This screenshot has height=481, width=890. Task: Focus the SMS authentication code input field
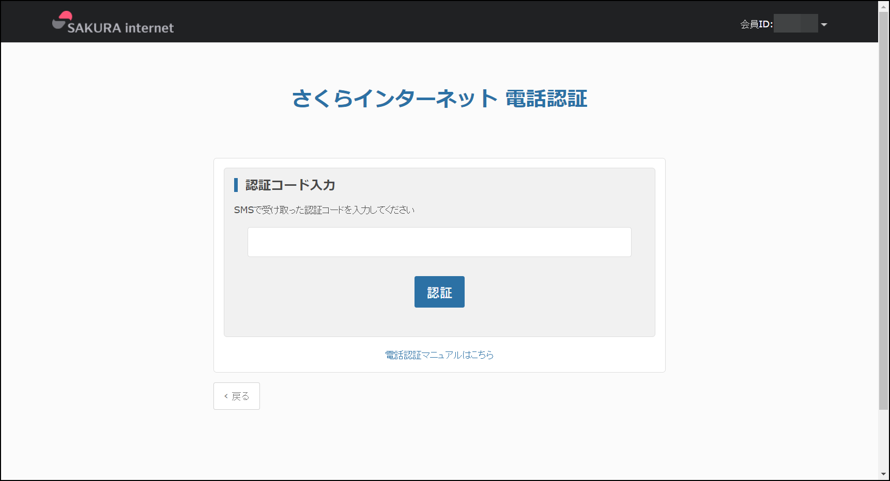pos(439,242)
